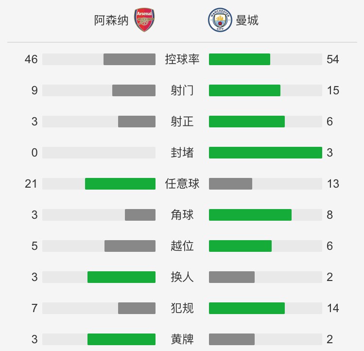Click Arsenal's gray possession bar
The height and width of the screenshot is (351, 364).
pos(129,59)
